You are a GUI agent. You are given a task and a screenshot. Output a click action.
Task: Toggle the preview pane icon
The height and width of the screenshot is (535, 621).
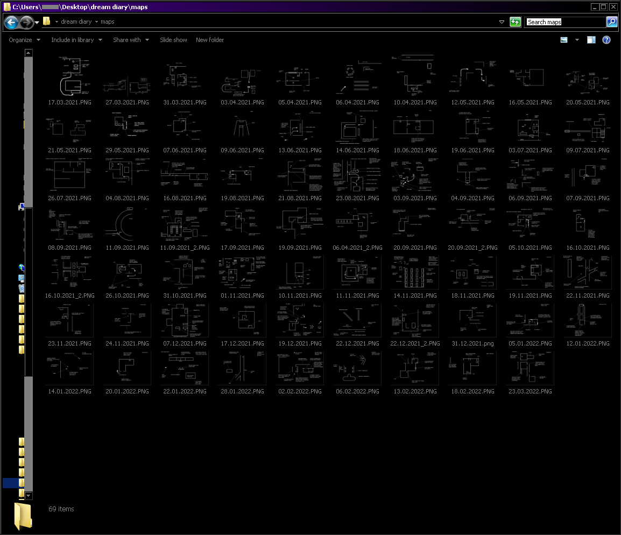coord(591,40)
